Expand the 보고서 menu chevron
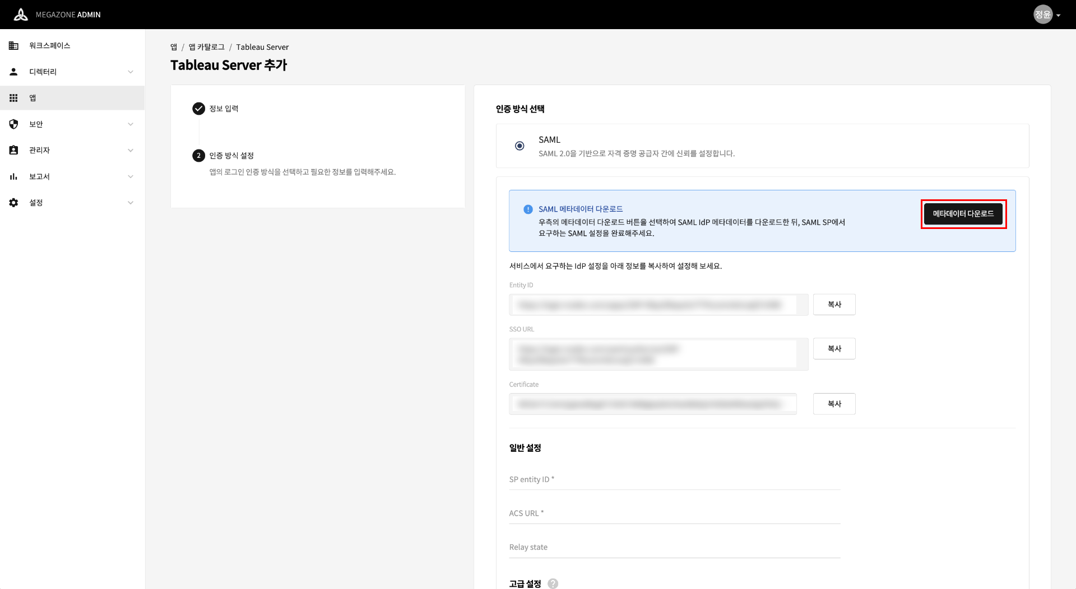1076x589 pixels. (x=131, y=176)
